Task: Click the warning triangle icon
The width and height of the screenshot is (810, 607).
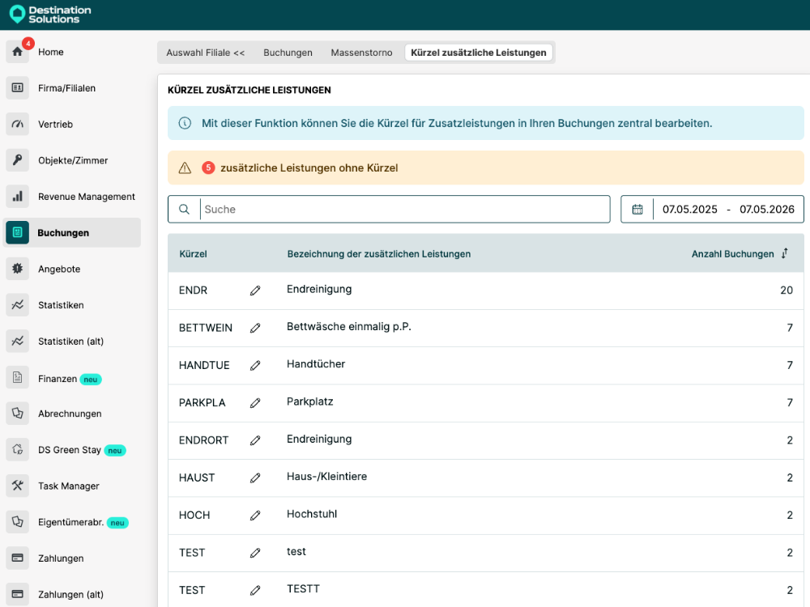Action: [x=185, y=168]
